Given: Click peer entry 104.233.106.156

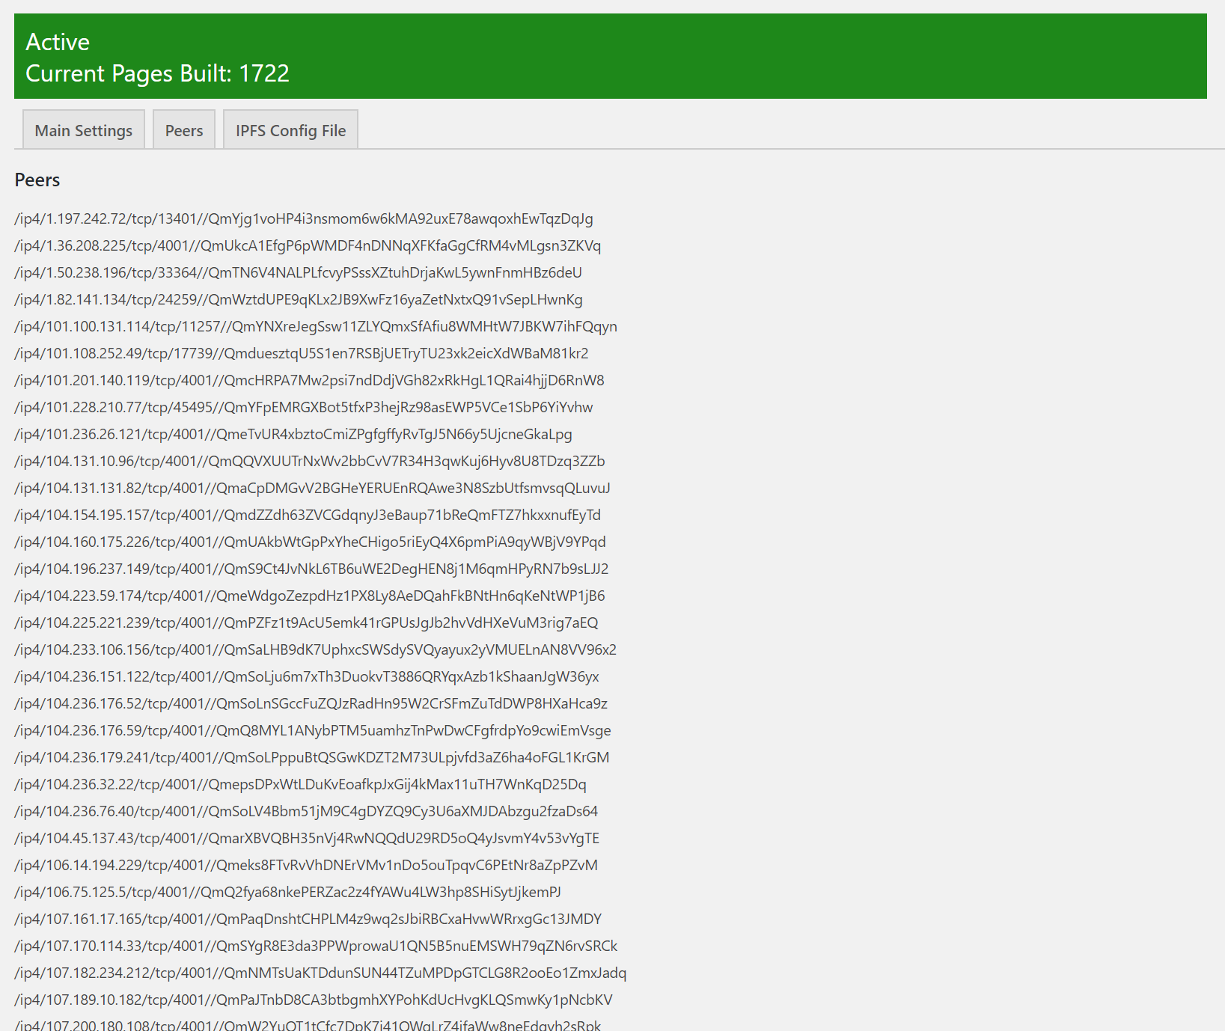Looking at the screenshot, I should pos(316,649).
